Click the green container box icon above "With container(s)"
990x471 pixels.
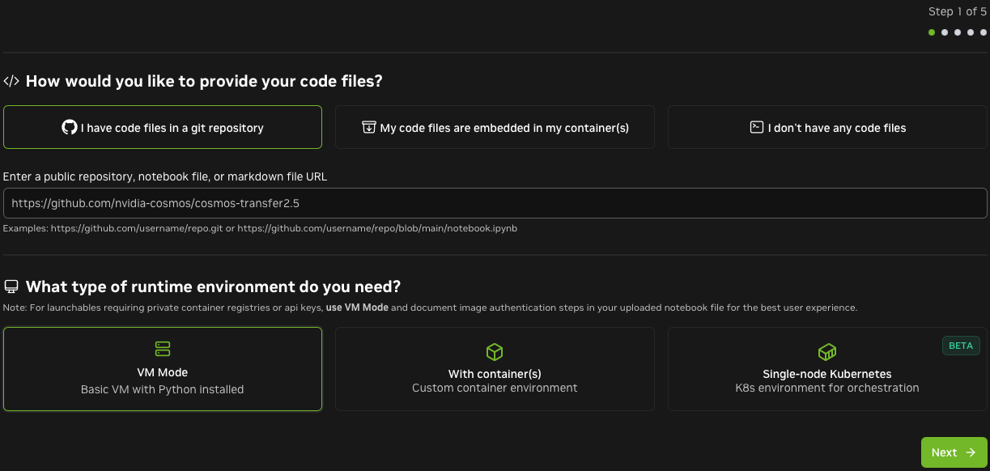click(495, 352)
